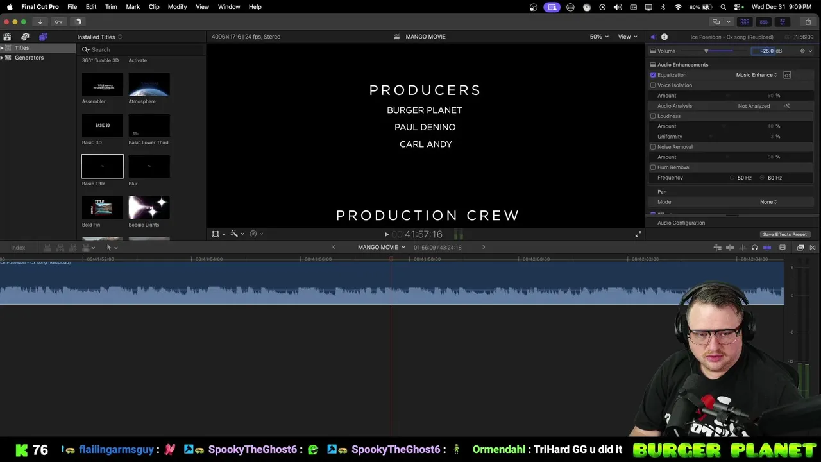Enable the Hum Removal checkbox
This screenshot has height=462, width=821.
(x=653, y=167)
